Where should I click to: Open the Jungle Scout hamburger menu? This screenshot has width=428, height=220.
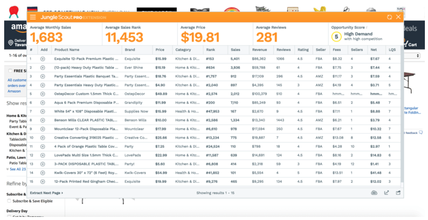point(33,17)
